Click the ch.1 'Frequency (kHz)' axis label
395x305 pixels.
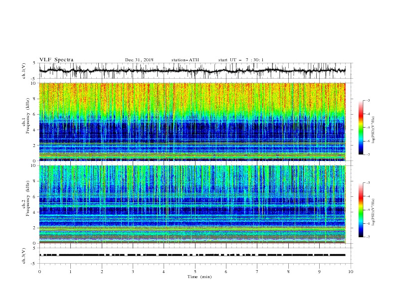[27, 116]
